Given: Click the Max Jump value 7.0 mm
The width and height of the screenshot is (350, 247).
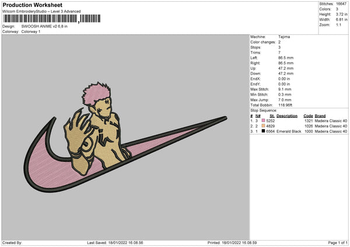Looking at the screenshot, I should 285,100.
